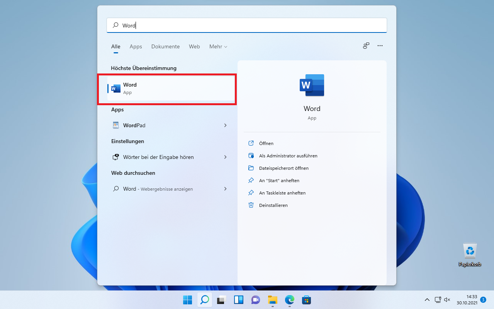Viewport: 494px width, 309px height.
Task: Expand WordPad result options arrow
Action: click(x=226, y=125)
